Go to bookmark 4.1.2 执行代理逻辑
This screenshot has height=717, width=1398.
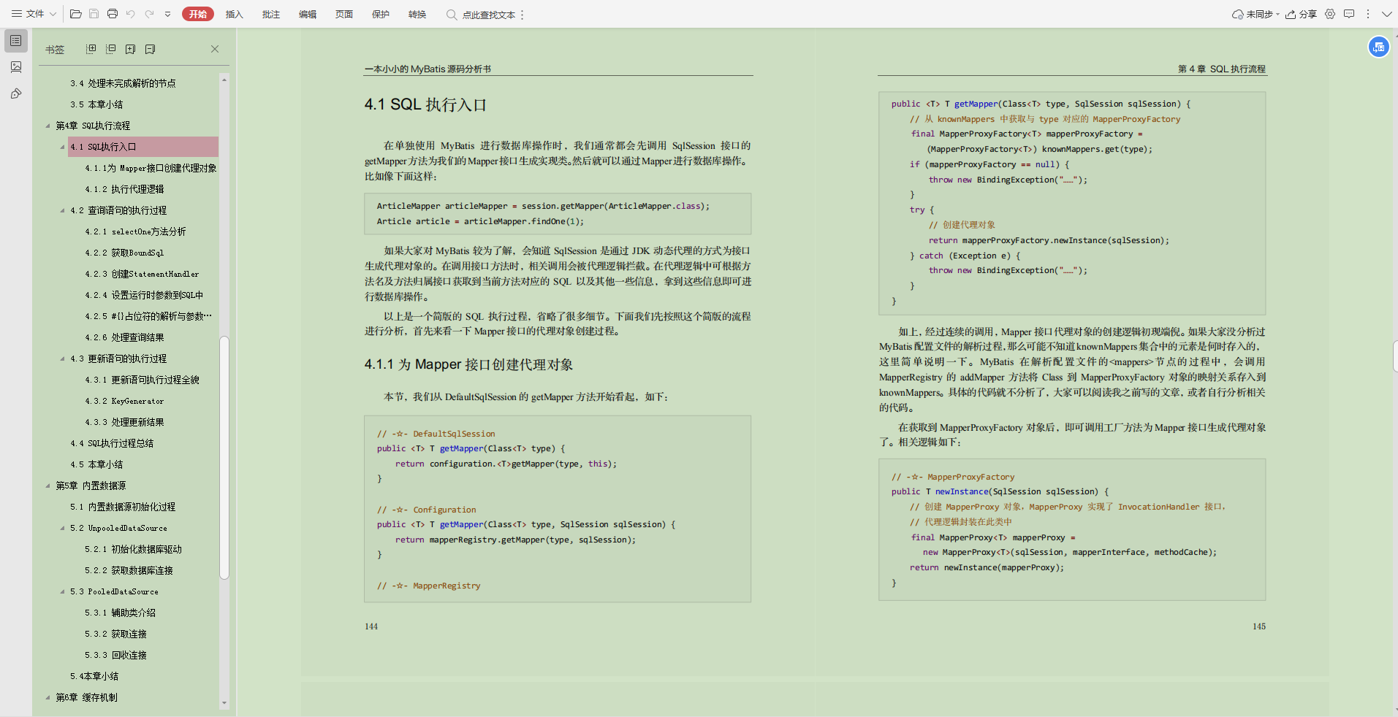(x=124, y=189)
